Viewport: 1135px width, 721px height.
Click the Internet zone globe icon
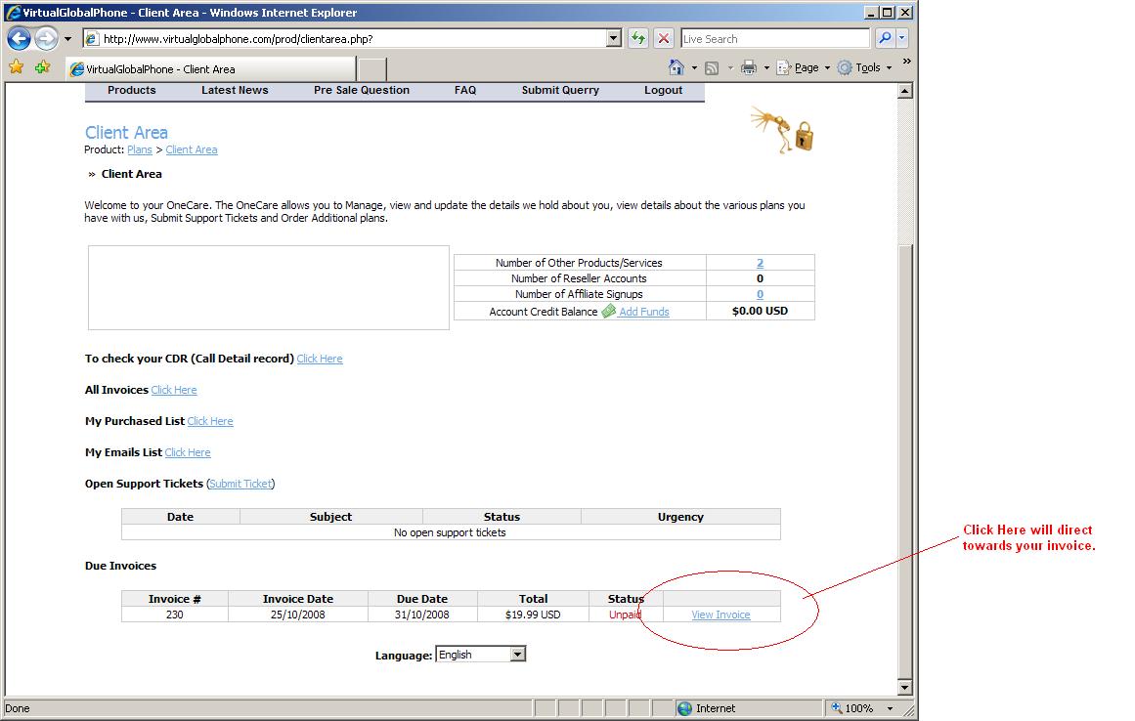[684, 708]
